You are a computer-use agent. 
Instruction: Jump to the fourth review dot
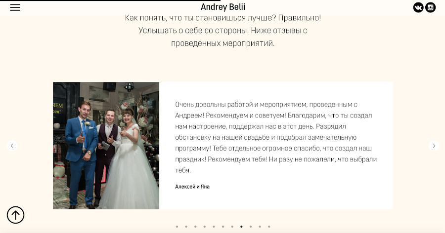[x=205, y=227]
